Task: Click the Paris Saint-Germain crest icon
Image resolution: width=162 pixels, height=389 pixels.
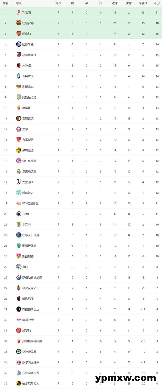Action: click(19, 235)
